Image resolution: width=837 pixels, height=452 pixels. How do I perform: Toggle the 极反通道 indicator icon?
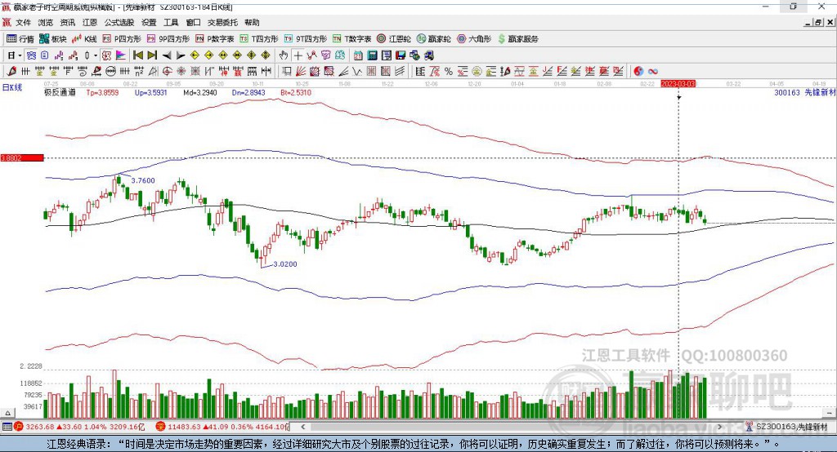(107, 55)
